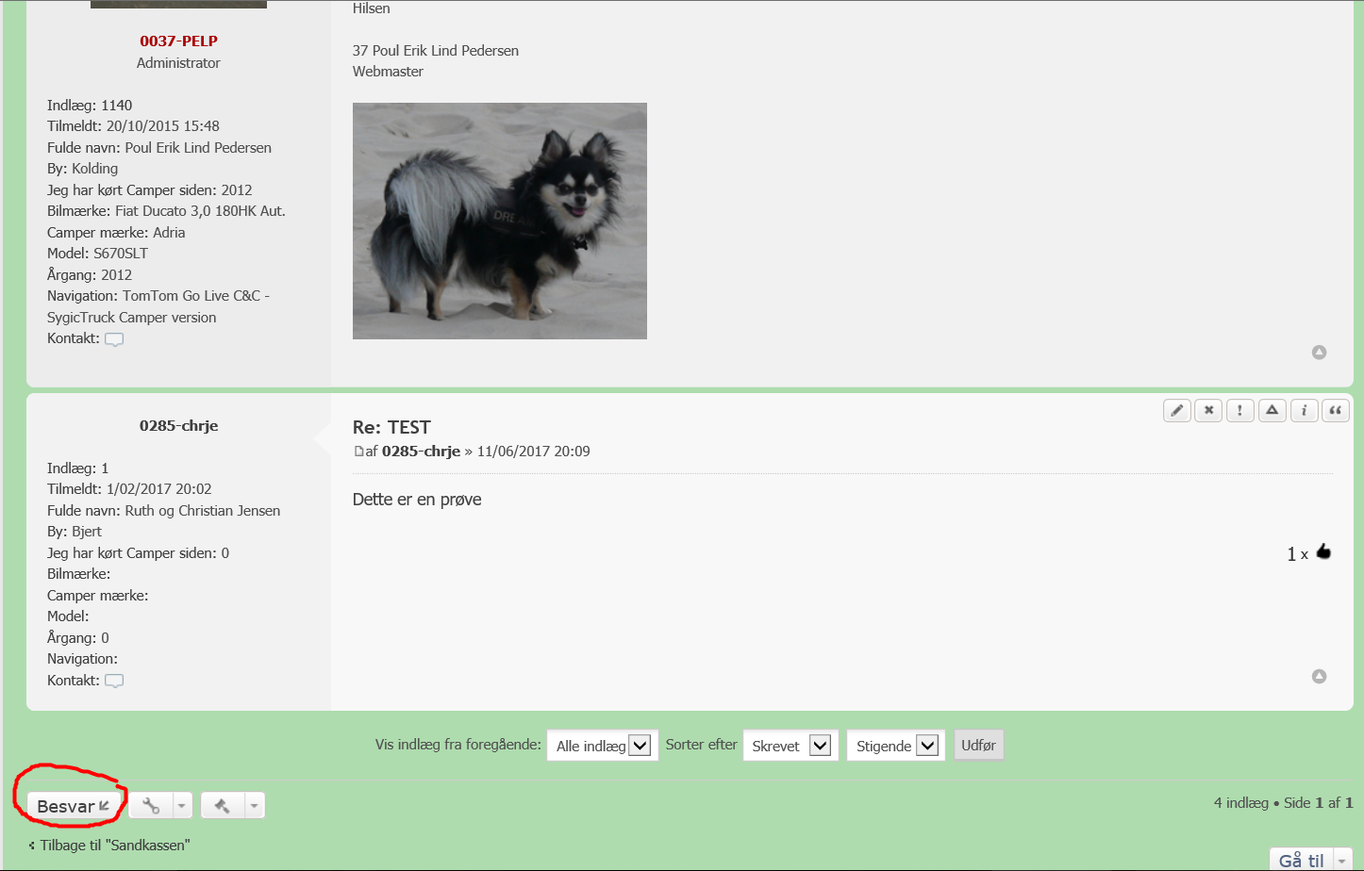Image resolution: width=1364 pixels, height=871 pixels.
Task: Click 0285-chrje author link in post byline
Action: click(421, 451)
